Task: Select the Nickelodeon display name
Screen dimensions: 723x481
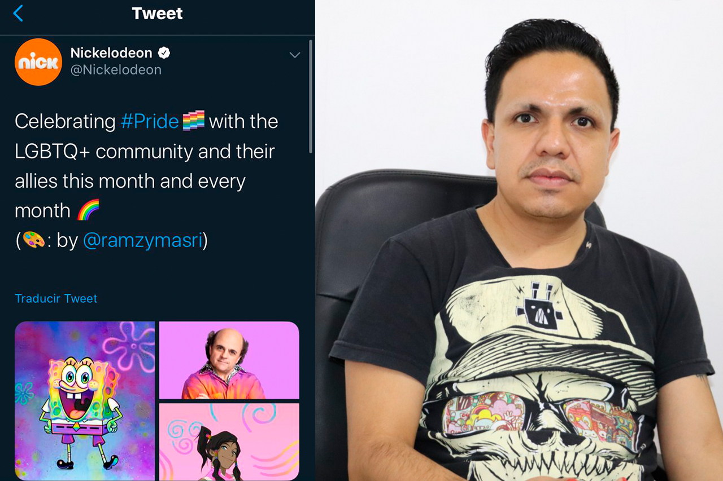Action: click(111, 53)
